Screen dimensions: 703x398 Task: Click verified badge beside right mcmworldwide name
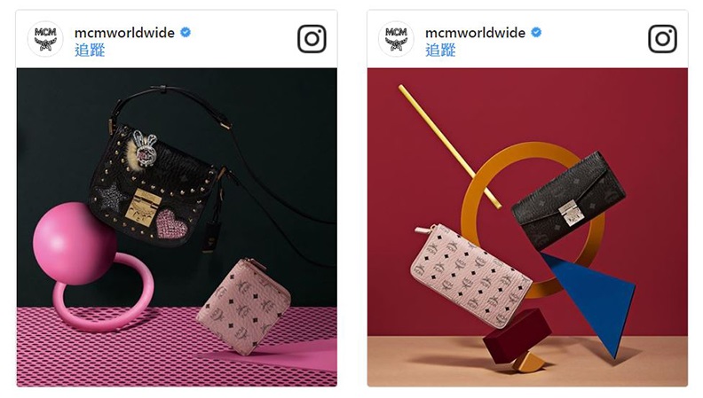[536, 32]
